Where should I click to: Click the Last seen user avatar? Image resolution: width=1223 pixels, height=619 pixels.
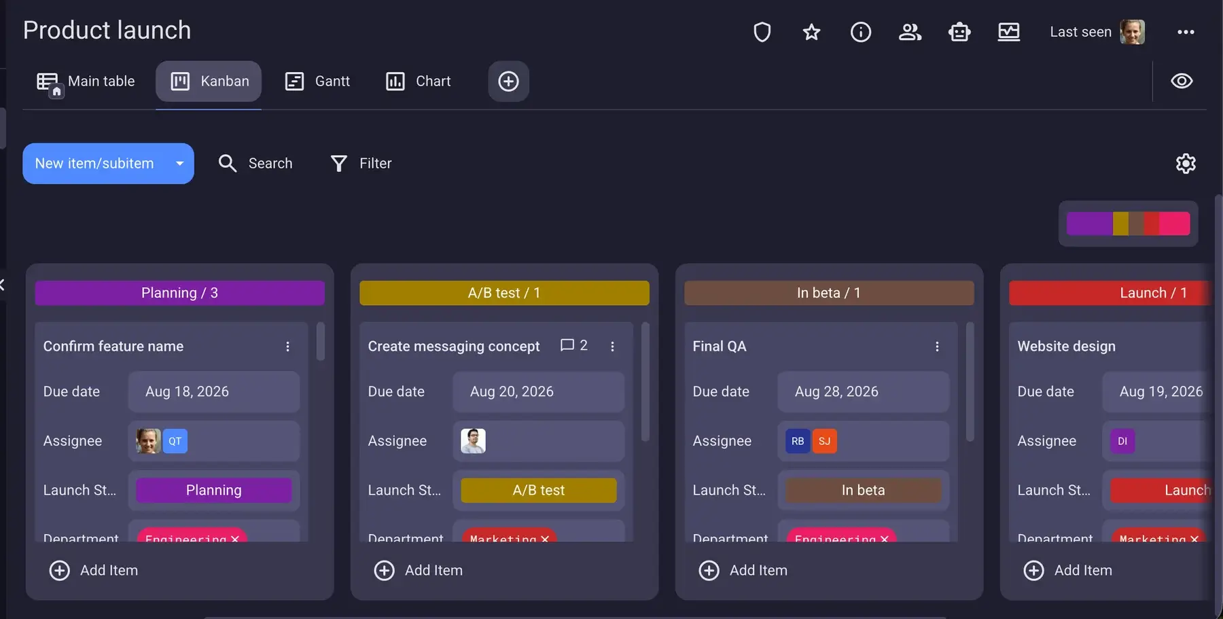(x=1133, y=32)
